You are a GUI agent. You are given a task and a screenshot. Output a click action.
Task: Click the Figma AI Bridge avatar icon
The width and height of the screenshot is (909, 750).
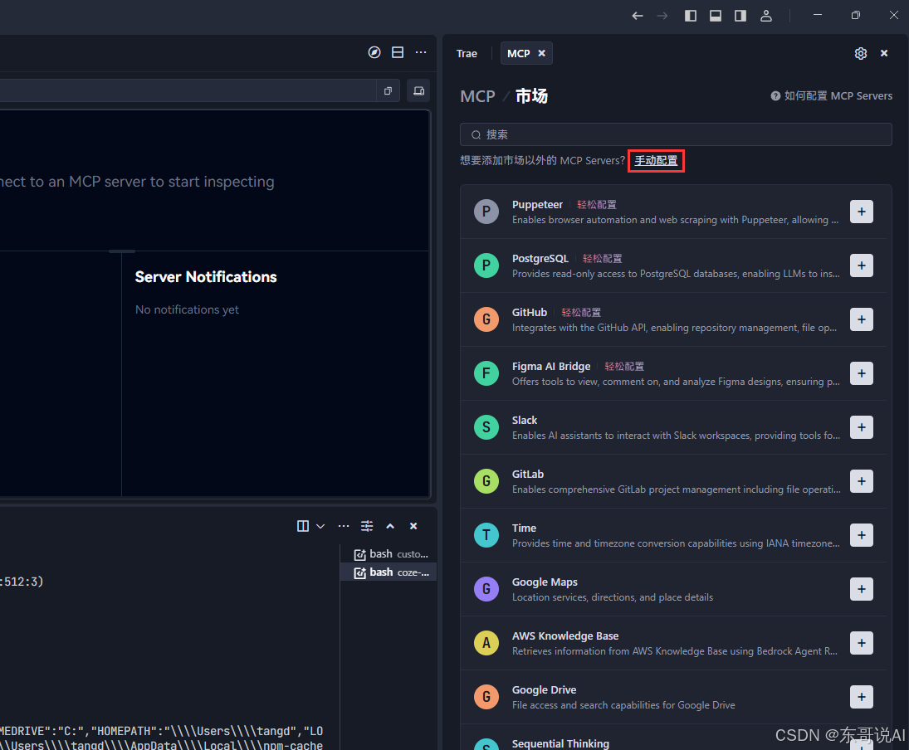[x=486, y=373]
